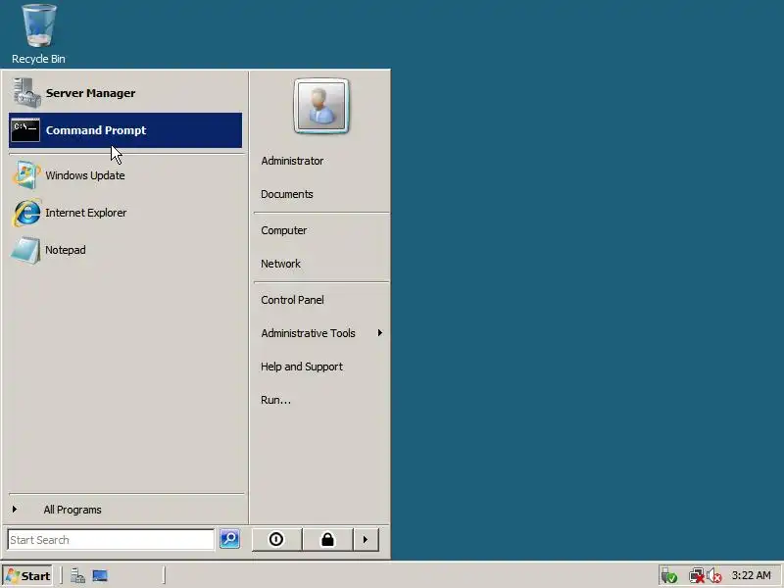
Task: Open Command Prompt entry
Action: tap(125, 130)
